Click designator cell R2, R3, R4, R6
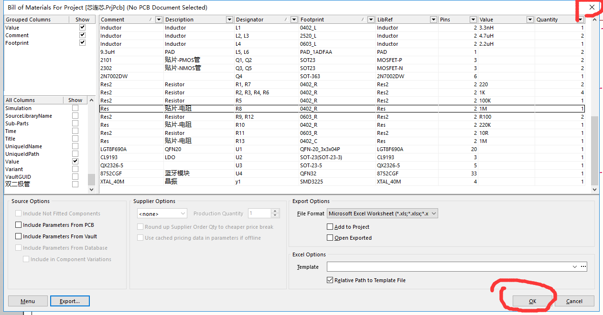The image size is (603, 315). [266, 92]
